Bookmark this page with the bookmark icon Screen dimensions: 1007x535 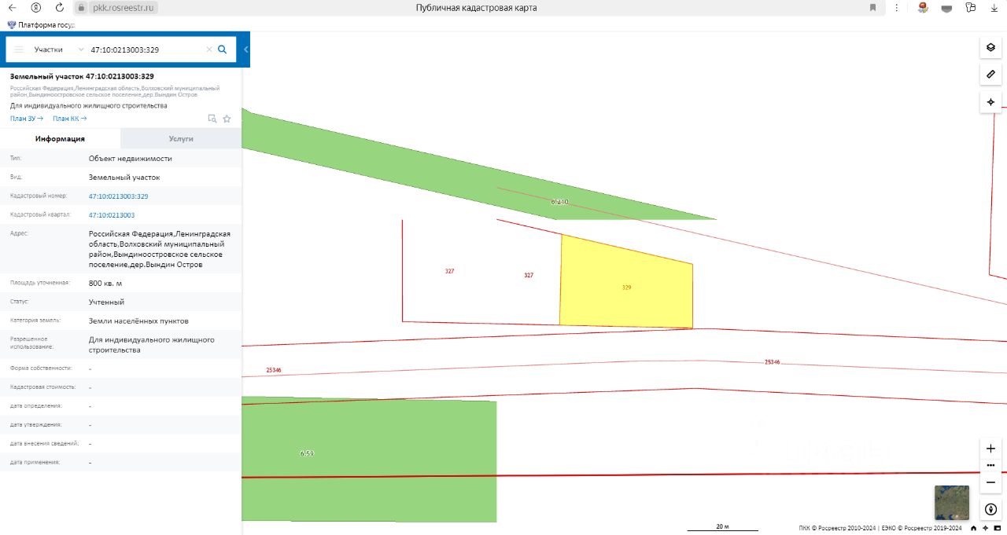872,7
